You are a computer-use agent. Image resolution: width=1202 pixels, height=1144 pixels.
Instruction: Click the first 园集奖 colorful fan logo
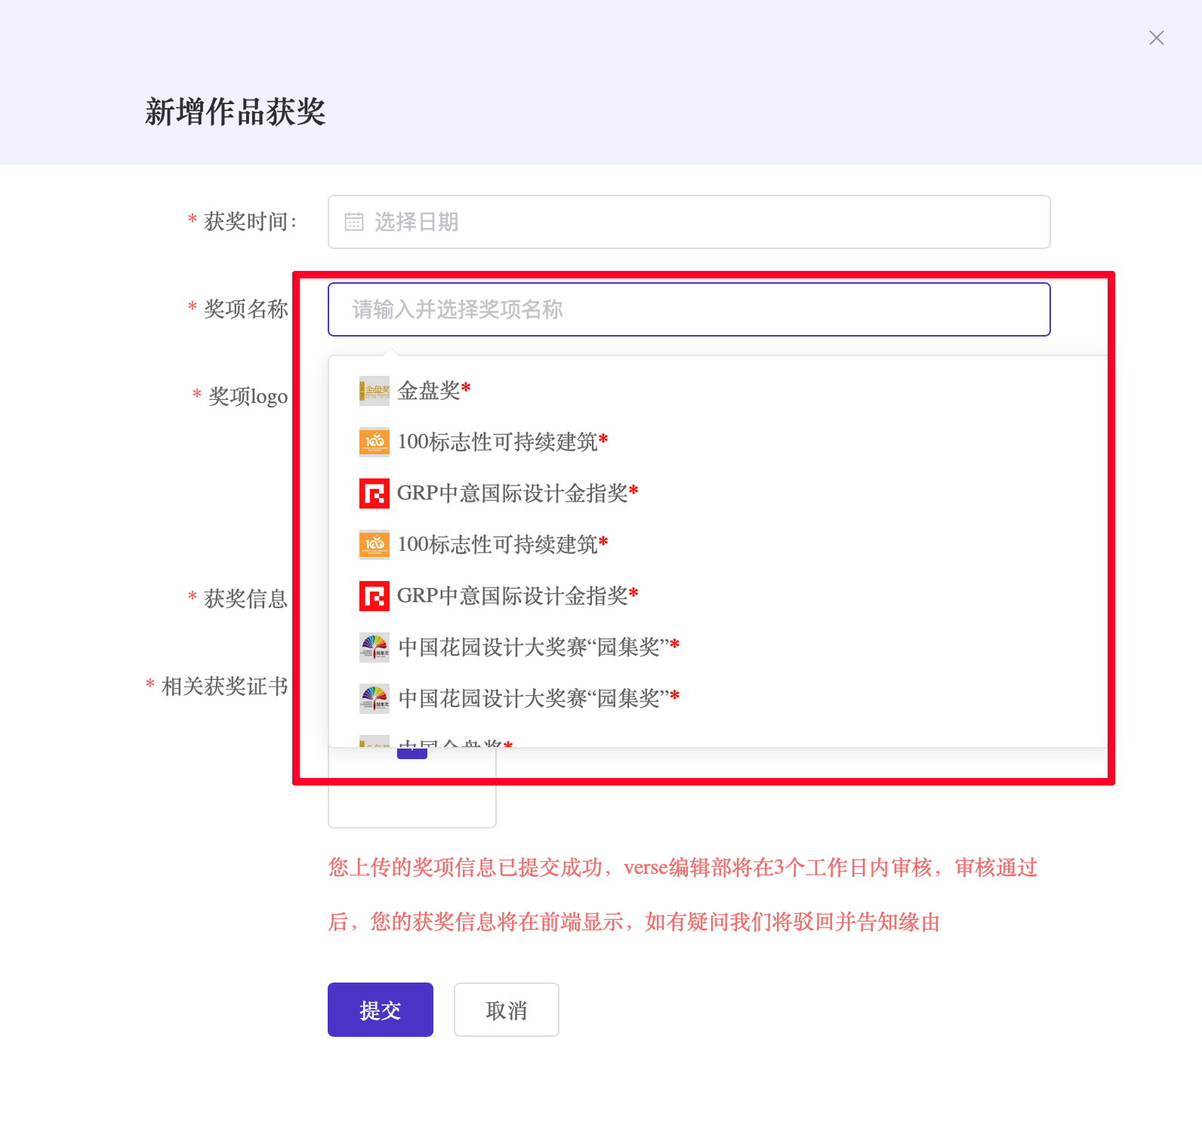pyautogui.click(x=374, y=647)
